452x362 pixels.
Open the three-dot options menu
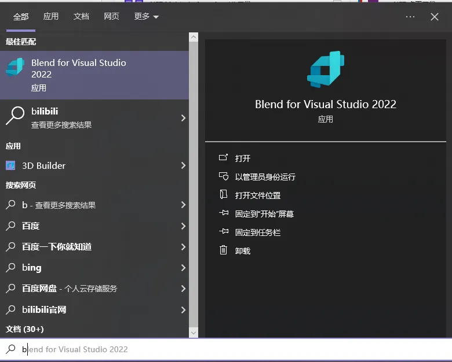coord(410,17)
